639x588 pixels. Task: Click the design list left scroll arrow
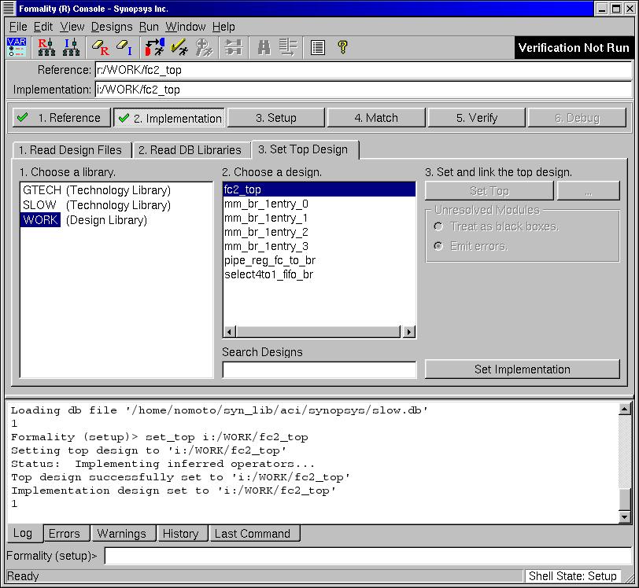tap(230, 332)
